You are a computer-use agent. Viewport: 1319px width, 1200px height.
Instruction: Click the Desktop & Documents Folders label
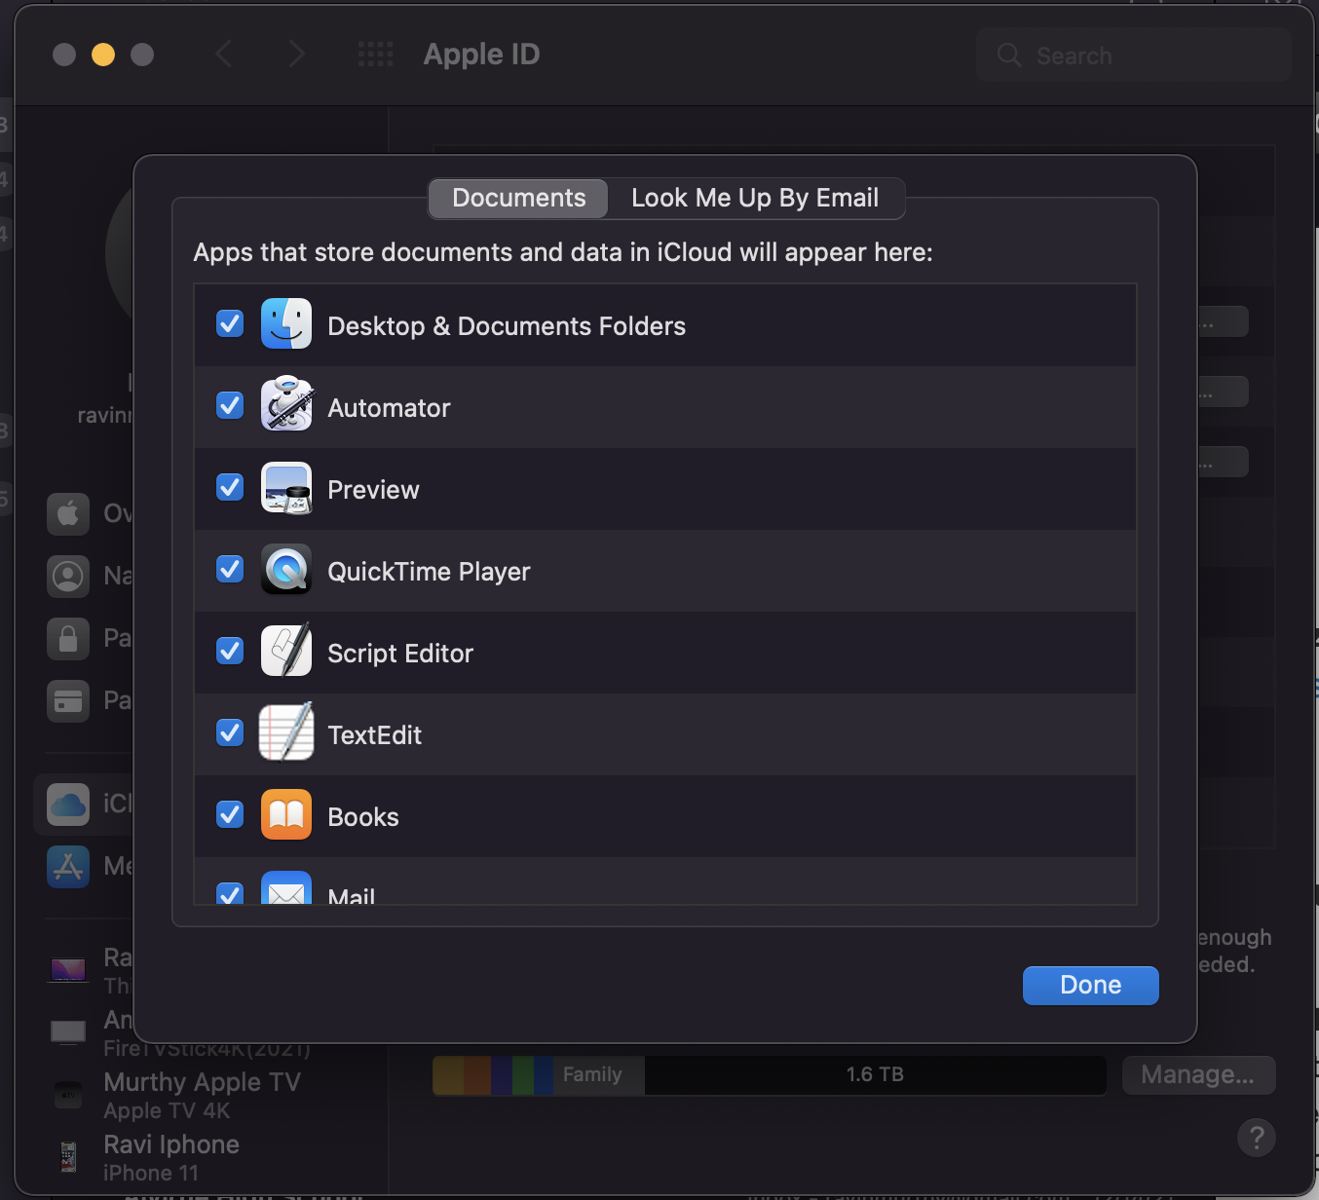pos(507,326)
